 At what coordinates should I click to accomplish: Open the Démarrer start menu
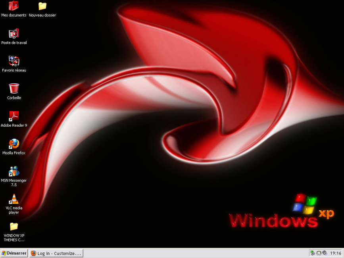tap(14, 253)
